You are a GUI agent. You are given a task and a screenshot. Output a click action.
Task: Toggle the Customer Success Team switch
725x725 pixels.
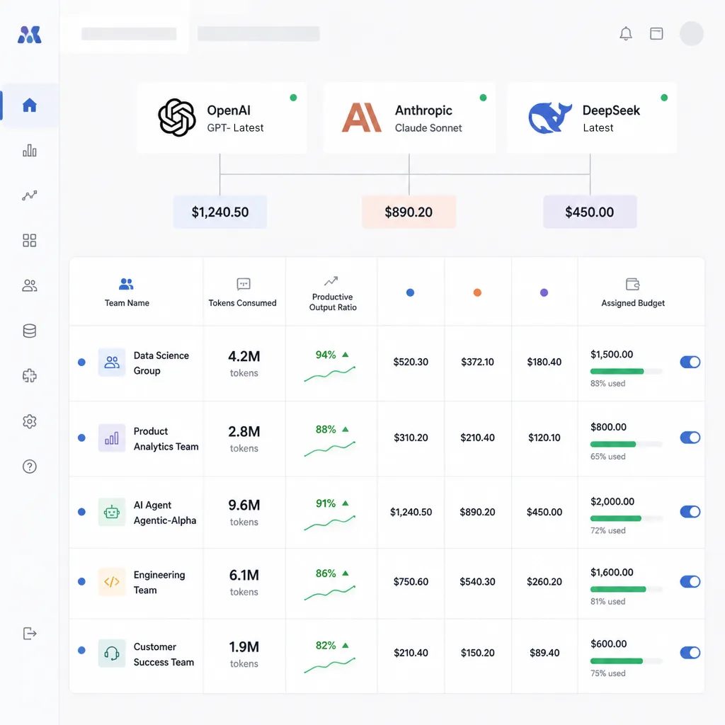click(690, 652)
